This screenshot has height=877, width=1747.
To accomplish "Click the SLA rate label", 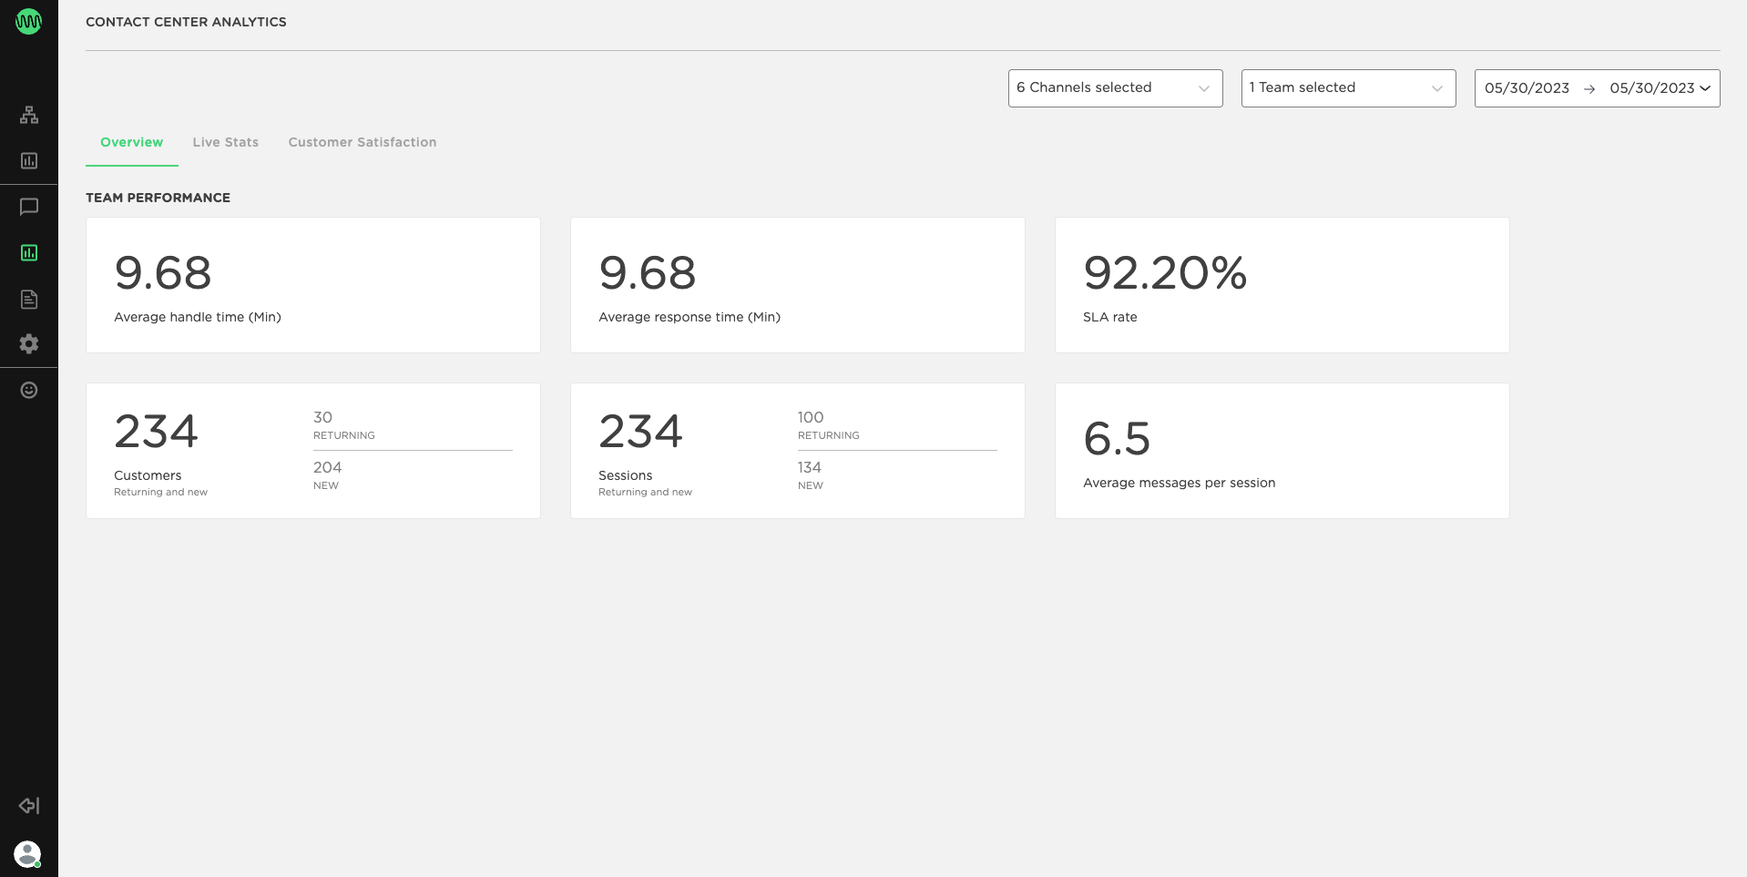I will [1110, 317].
